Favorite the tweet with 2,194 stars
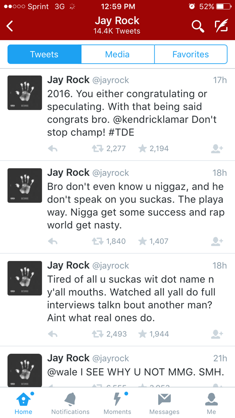The image size is (235, 418). [x=143, y=148]
